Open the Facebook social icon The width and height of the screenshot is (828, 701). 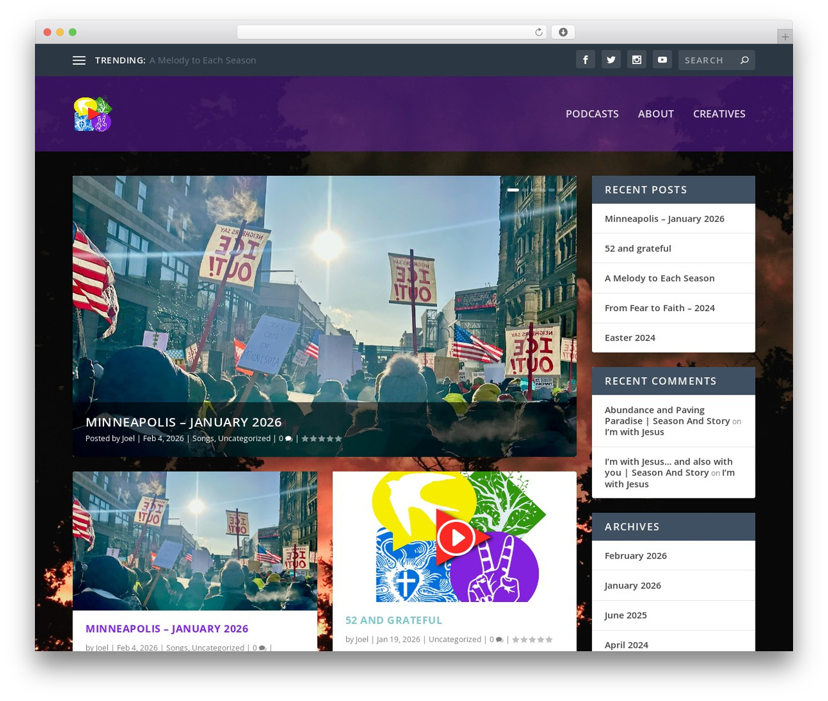pos(585,59)
